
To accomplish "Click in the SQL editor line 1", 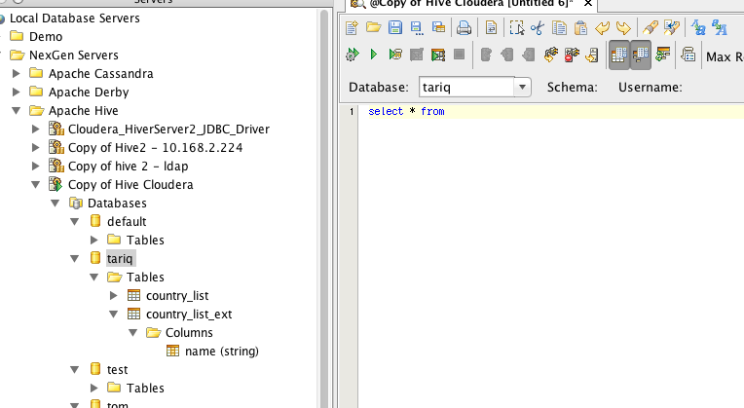I will pyautogui.click(x=550, y=111).
